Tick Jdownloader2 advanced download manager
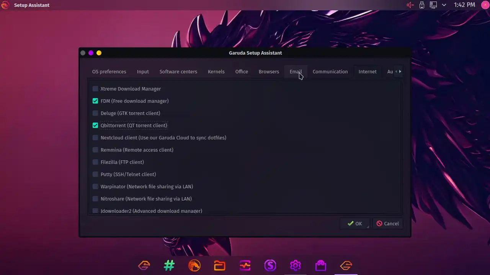The width and height of the screenshot is (490, 275). pos(95,210)
